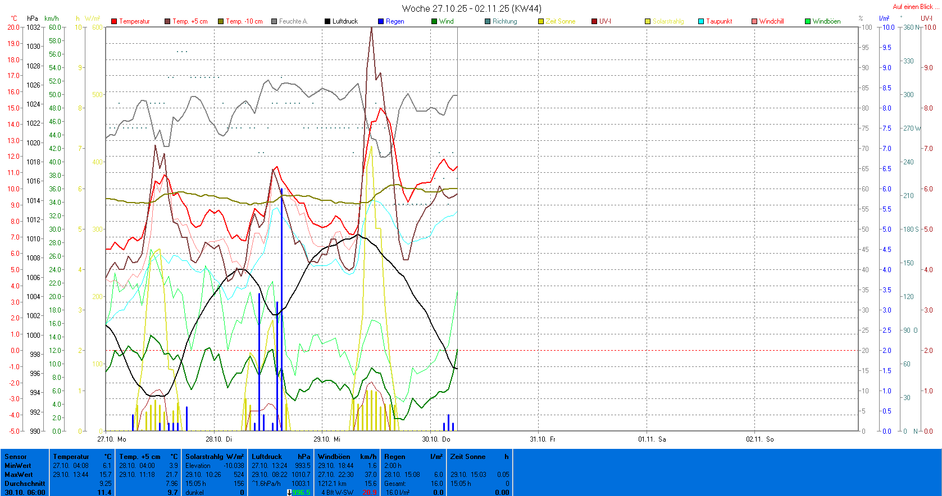Image resolution: width=942 pixels, height=496 pixels.
Task: Select the Windböen column header in table
Action: [334, 457]
